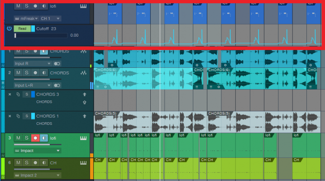The width and height of the screenshot is (325, 181).
Task: Open the Impact instrument dropdown
Action: point(38,151)
